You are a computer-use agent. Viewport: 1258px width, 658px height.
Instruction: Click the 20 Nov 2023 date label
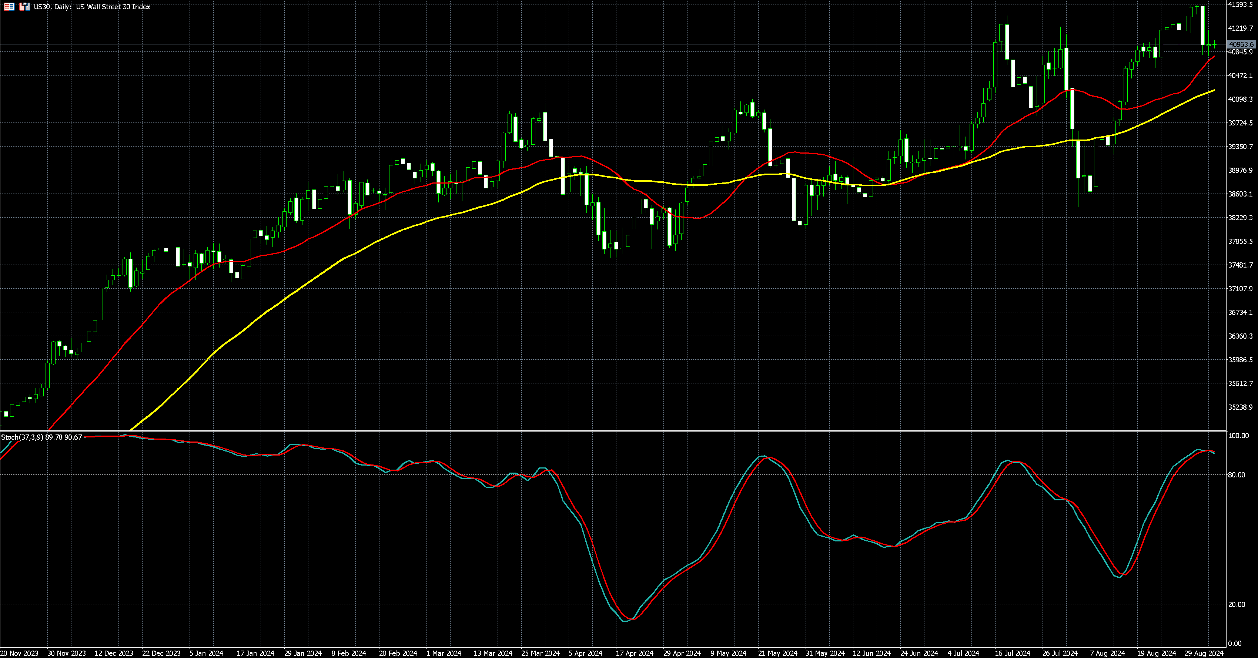coord(19,653)
